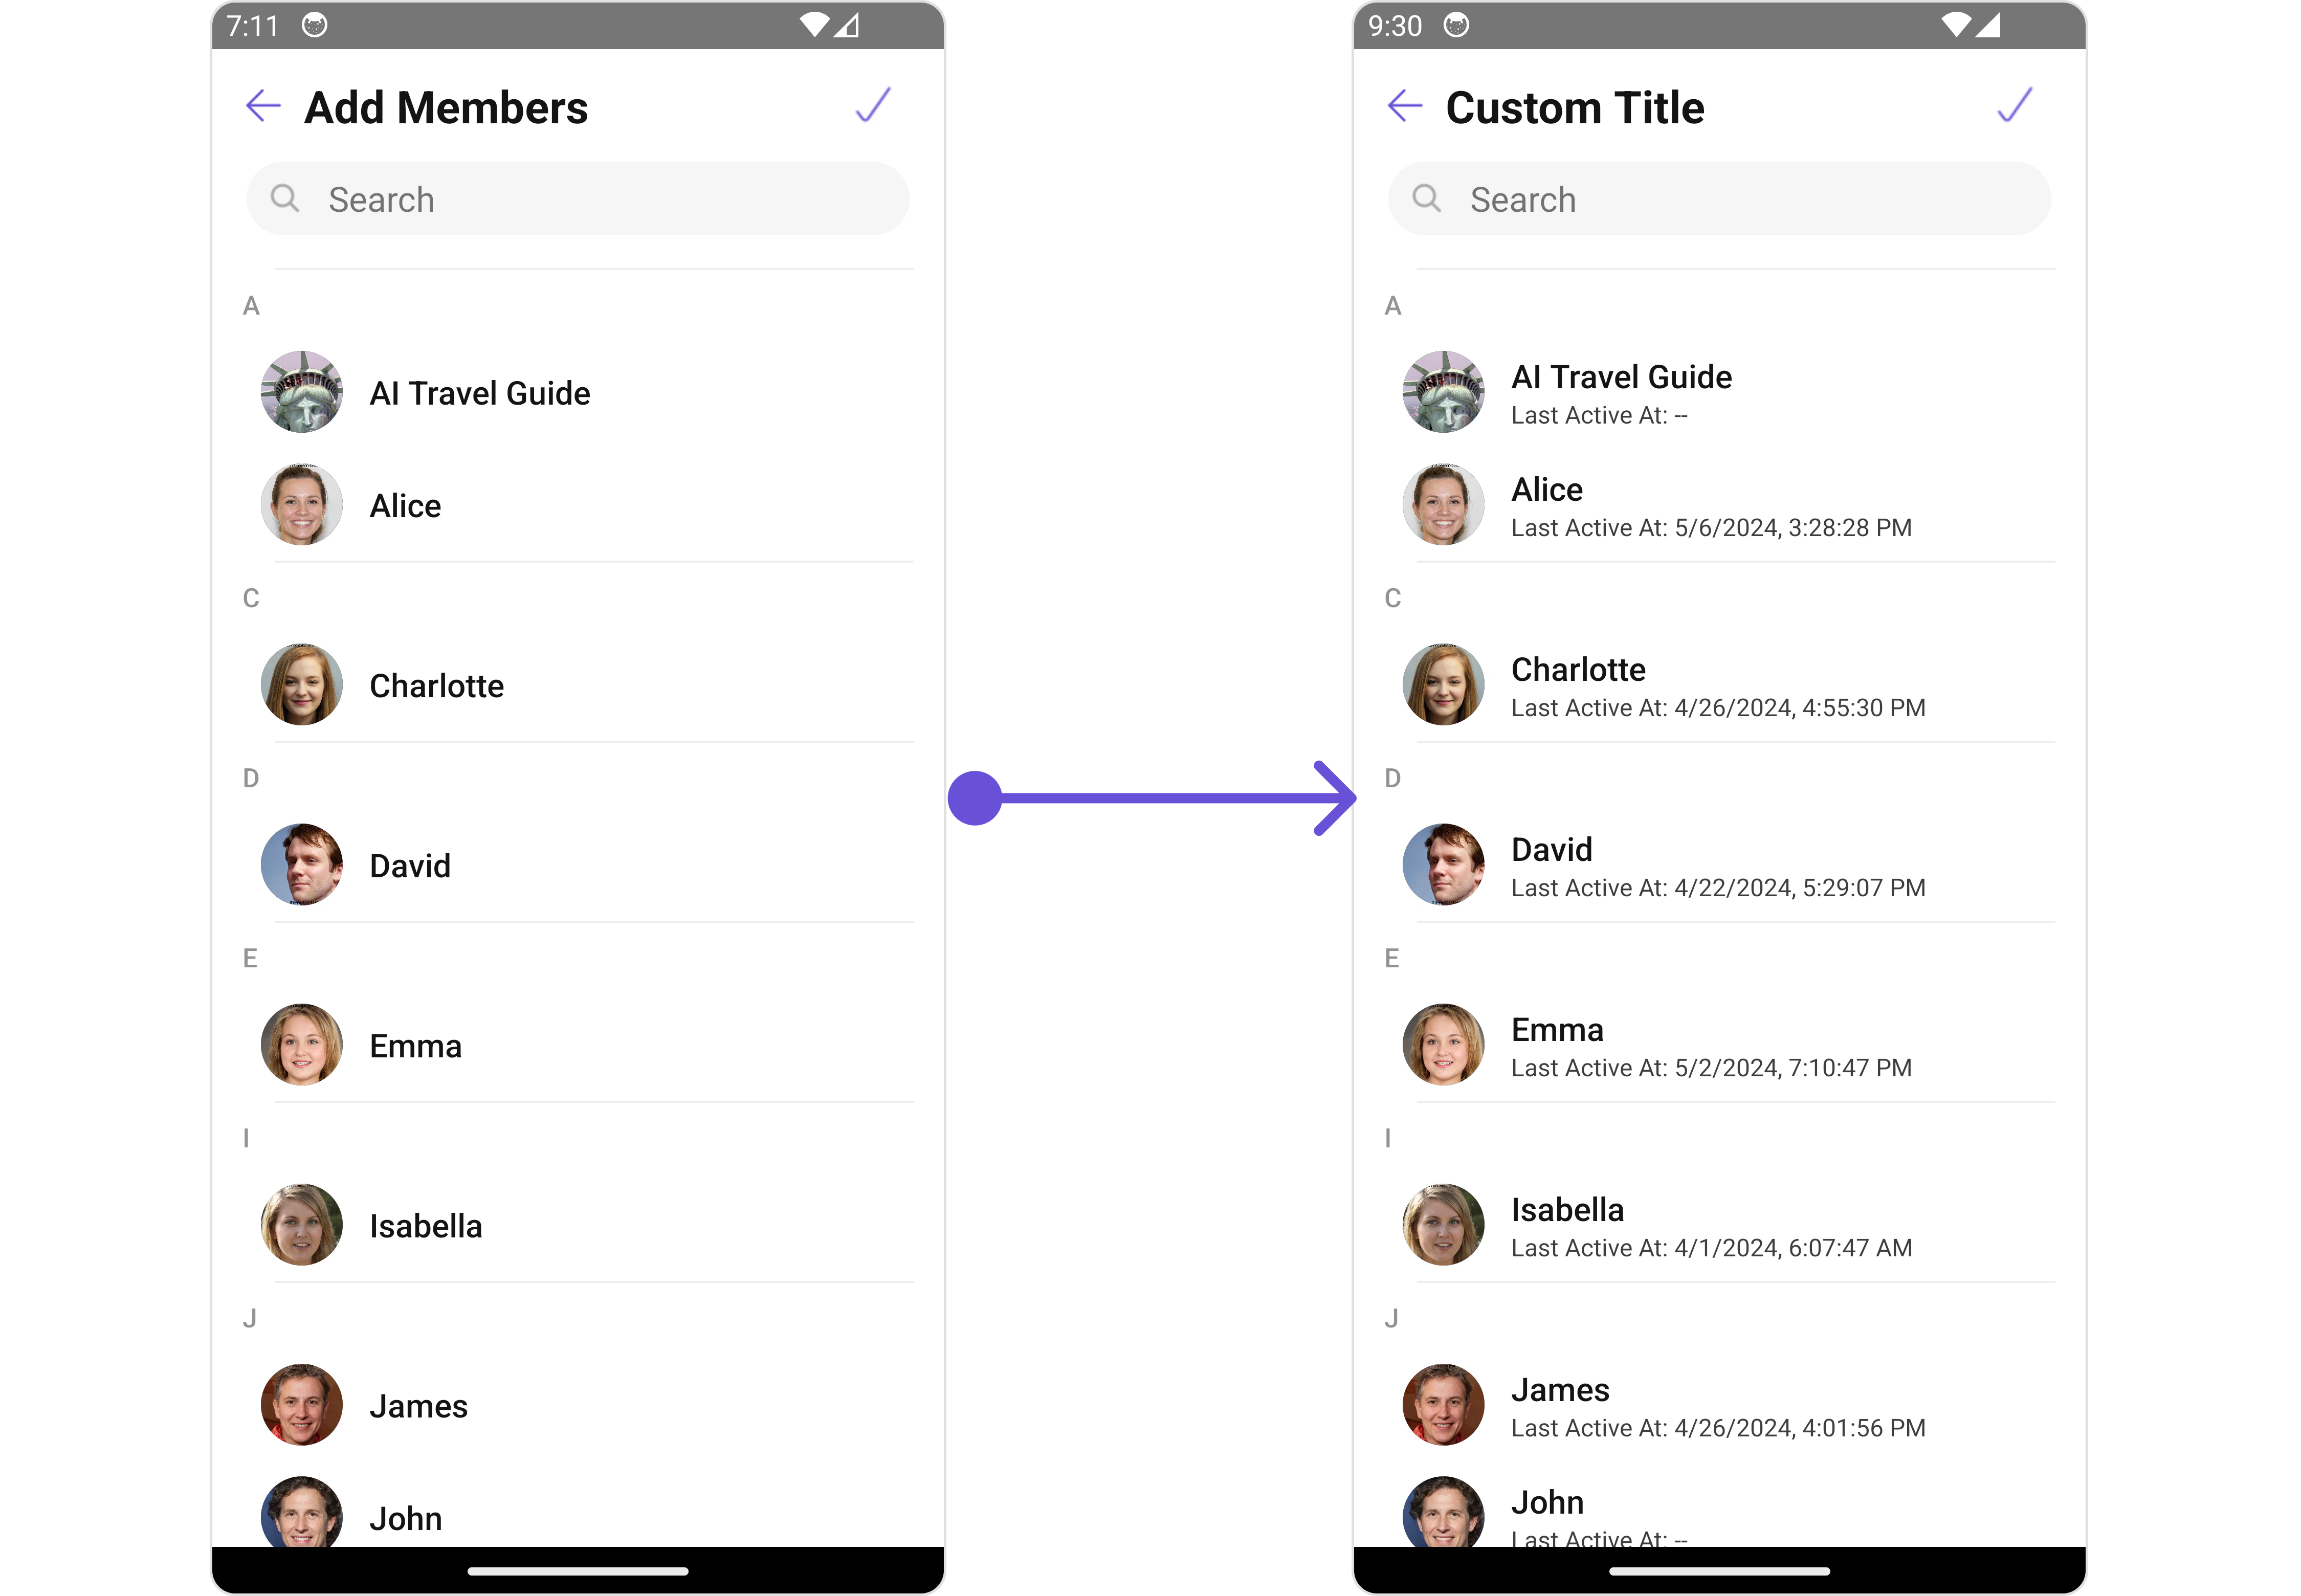Tap the magnifier icon in Add Members search
The height and width of the screenshot is (1596, 2301).
[285, 198]
